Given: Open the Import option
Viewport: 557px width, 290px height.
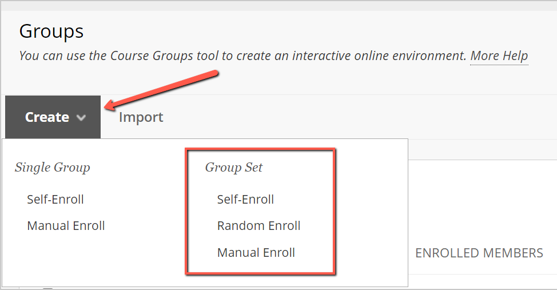Looking at the screenshot, I should [x=141, y=117].
